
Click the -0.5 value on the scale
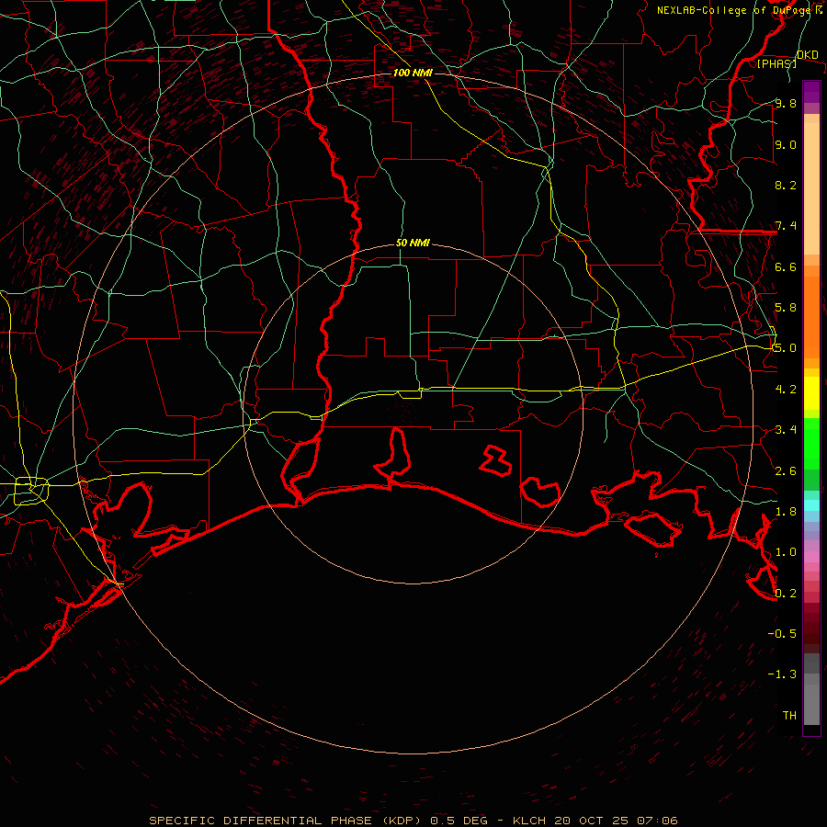tap(782, 634)
